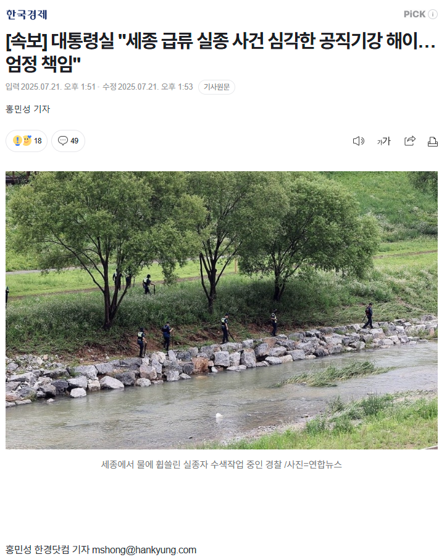Click the smiling emoji reaction face
Image resolution: width=447 pixels, height=557 pixels.
tap(27, 141)
